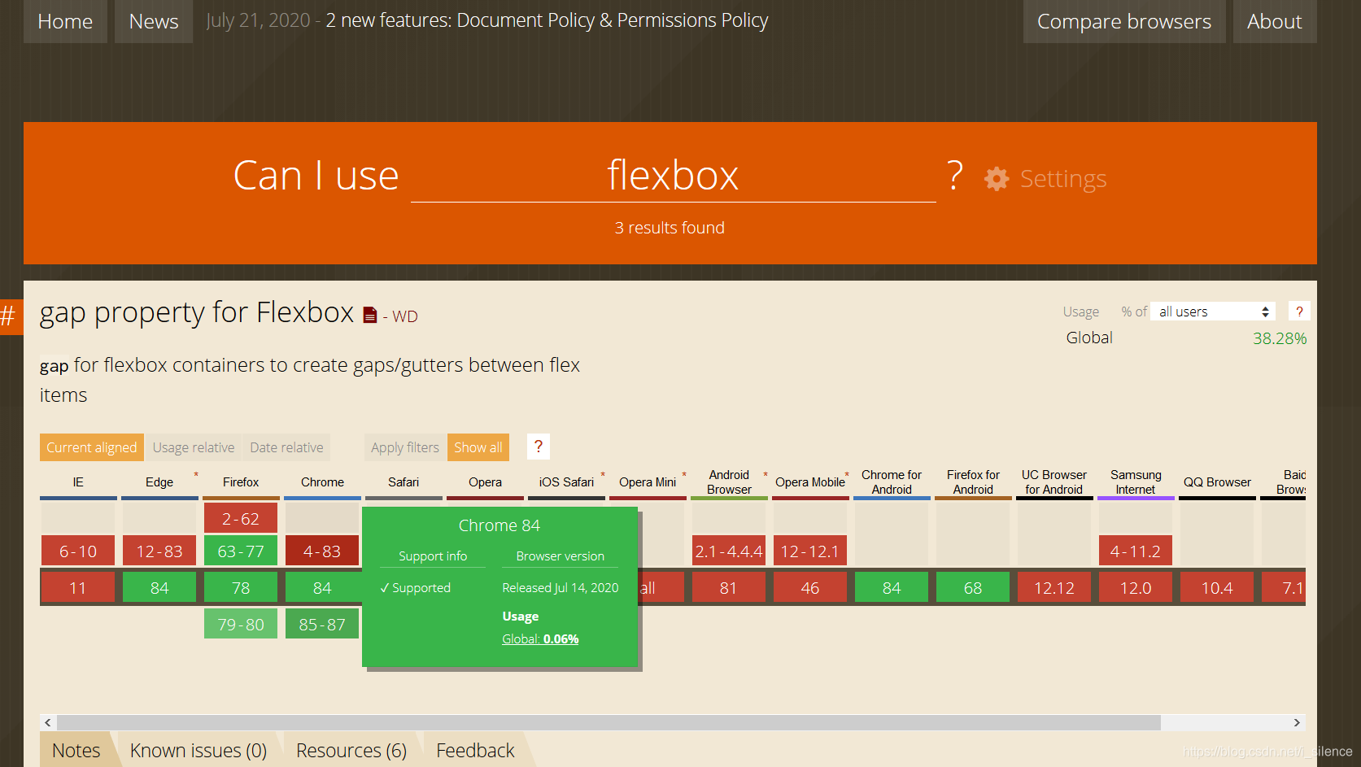The image size is (1361, 767).
Task: Select Chrome 4-83 version cell
Action: (x=322, y=551)
